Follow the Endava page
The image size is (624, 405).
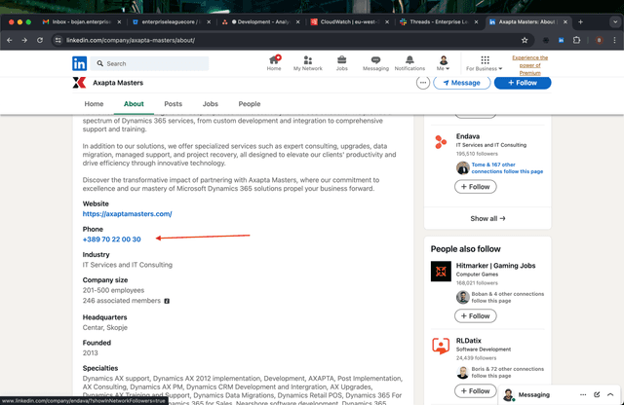click(x=476, y=187)
